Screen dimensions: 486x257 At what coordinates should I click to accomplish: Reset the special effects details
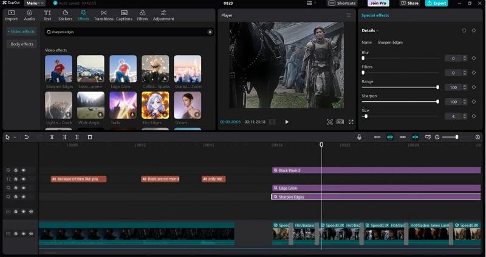pos(464,30)
